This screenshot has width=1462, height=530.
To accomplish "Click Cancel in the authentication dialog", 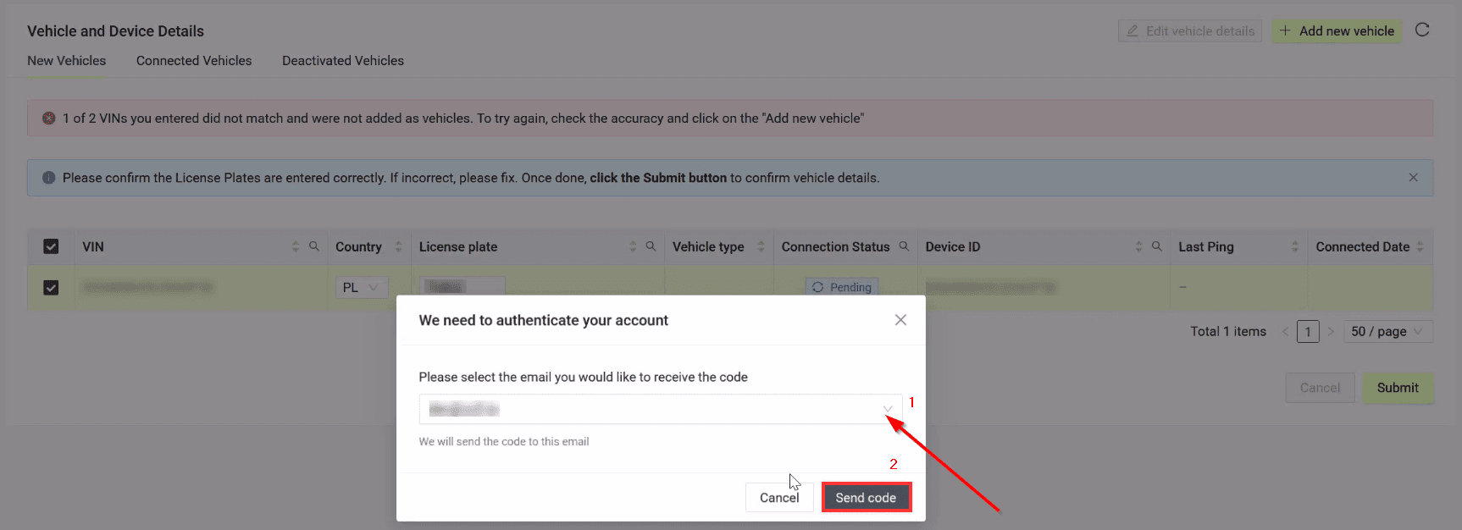I will pos(778,498).
